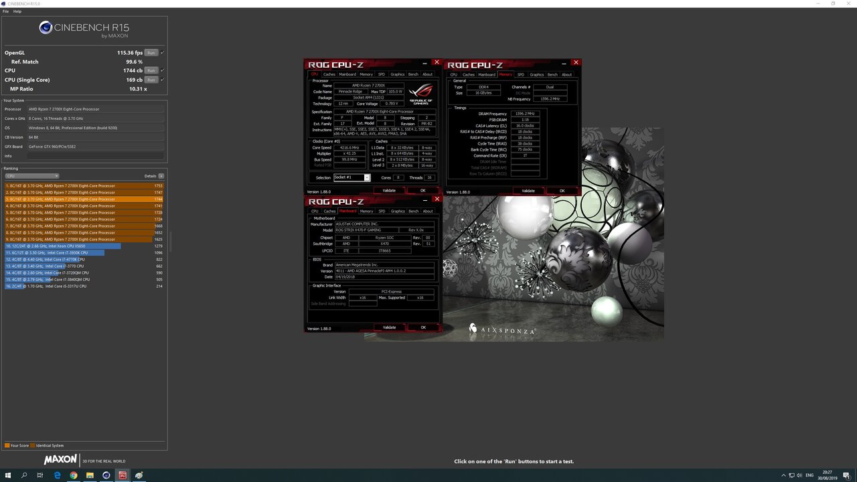Image resolution: width=857 pixels, height=482 pixels.
Task: Expand ranking Details arrow button
Action: (161, 176)
